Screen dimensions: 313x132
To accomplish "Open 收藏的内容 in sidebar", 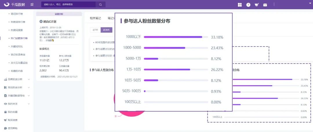I will pyautogui.click(x=17, y=71).
